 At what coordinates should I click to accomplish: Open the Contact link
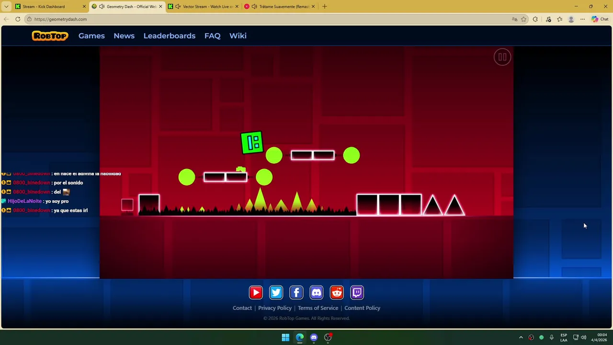click(242, 308)
